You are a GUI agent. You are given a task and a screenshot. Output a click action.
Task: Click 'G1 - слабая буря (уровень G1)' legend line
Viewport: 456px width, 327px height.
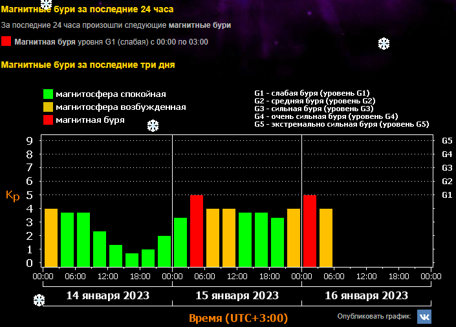pyautogui.click(x=312, y=93)
